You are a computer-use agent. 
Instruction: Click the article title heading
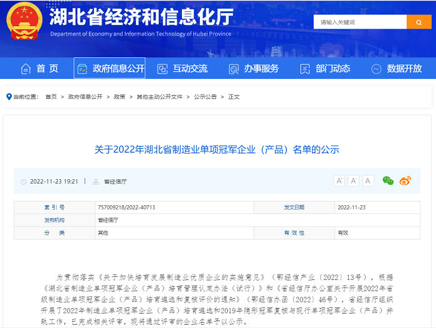coord(217,149)
